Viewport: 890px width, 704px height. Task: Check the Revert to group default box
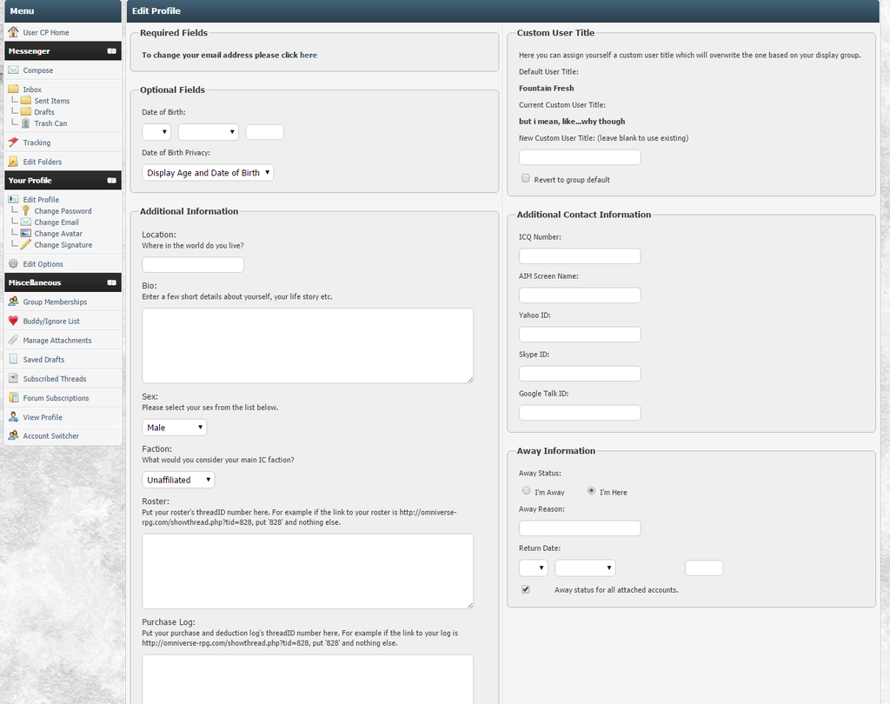pos(526,178)
